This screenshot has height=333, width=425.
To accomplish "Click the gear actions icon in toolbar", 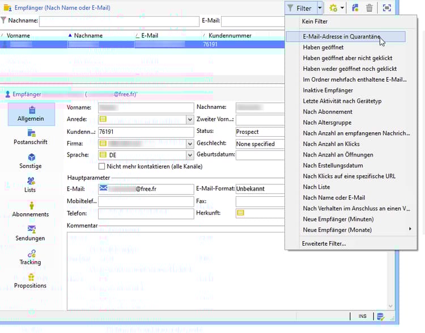I will tap(333, 8).
